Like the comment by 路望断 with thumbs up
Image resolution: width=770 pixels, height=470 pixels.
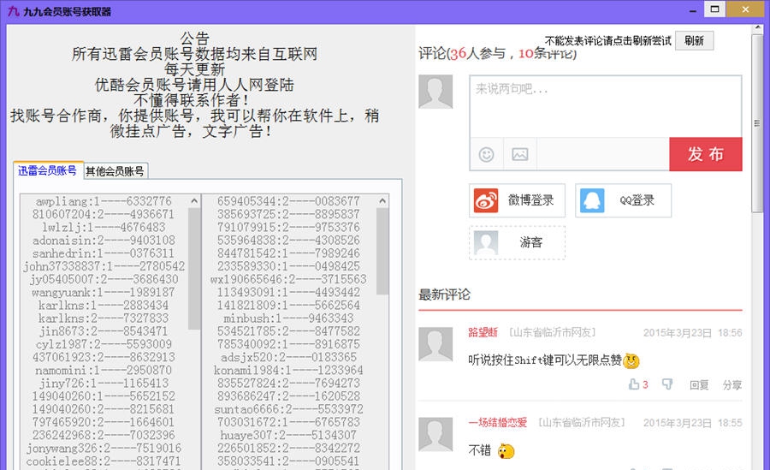(634, 384)
